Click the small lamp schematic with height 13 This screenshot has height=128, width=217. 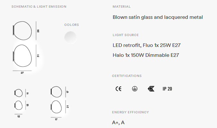click(19, 105)
